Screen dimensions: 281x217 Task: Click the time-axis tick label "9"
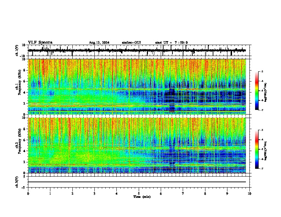[227, 194]
